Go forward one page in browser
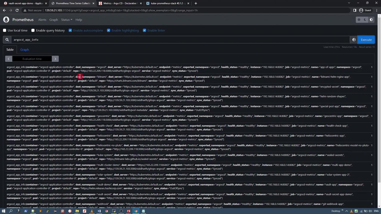Screen dimensions: 381x214 (x=11, y=10)
